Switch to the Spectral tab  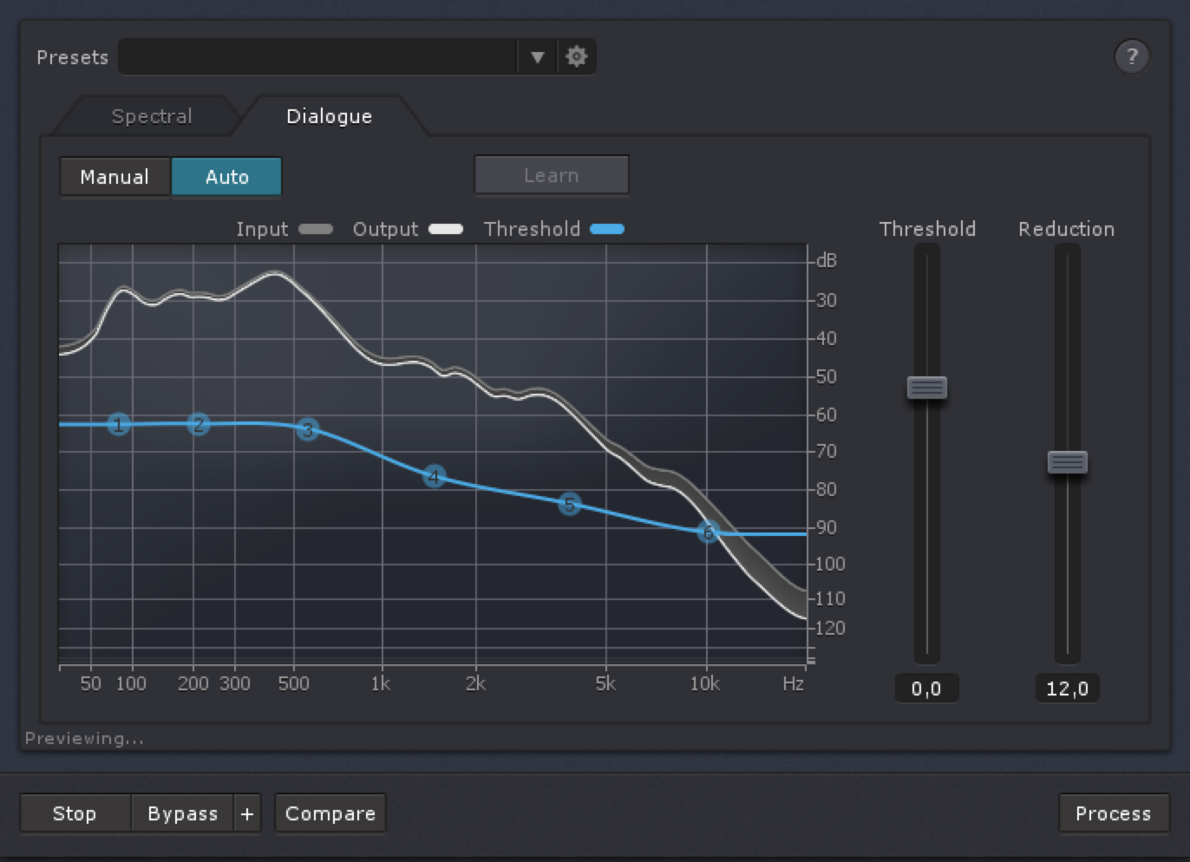(151, 115)
